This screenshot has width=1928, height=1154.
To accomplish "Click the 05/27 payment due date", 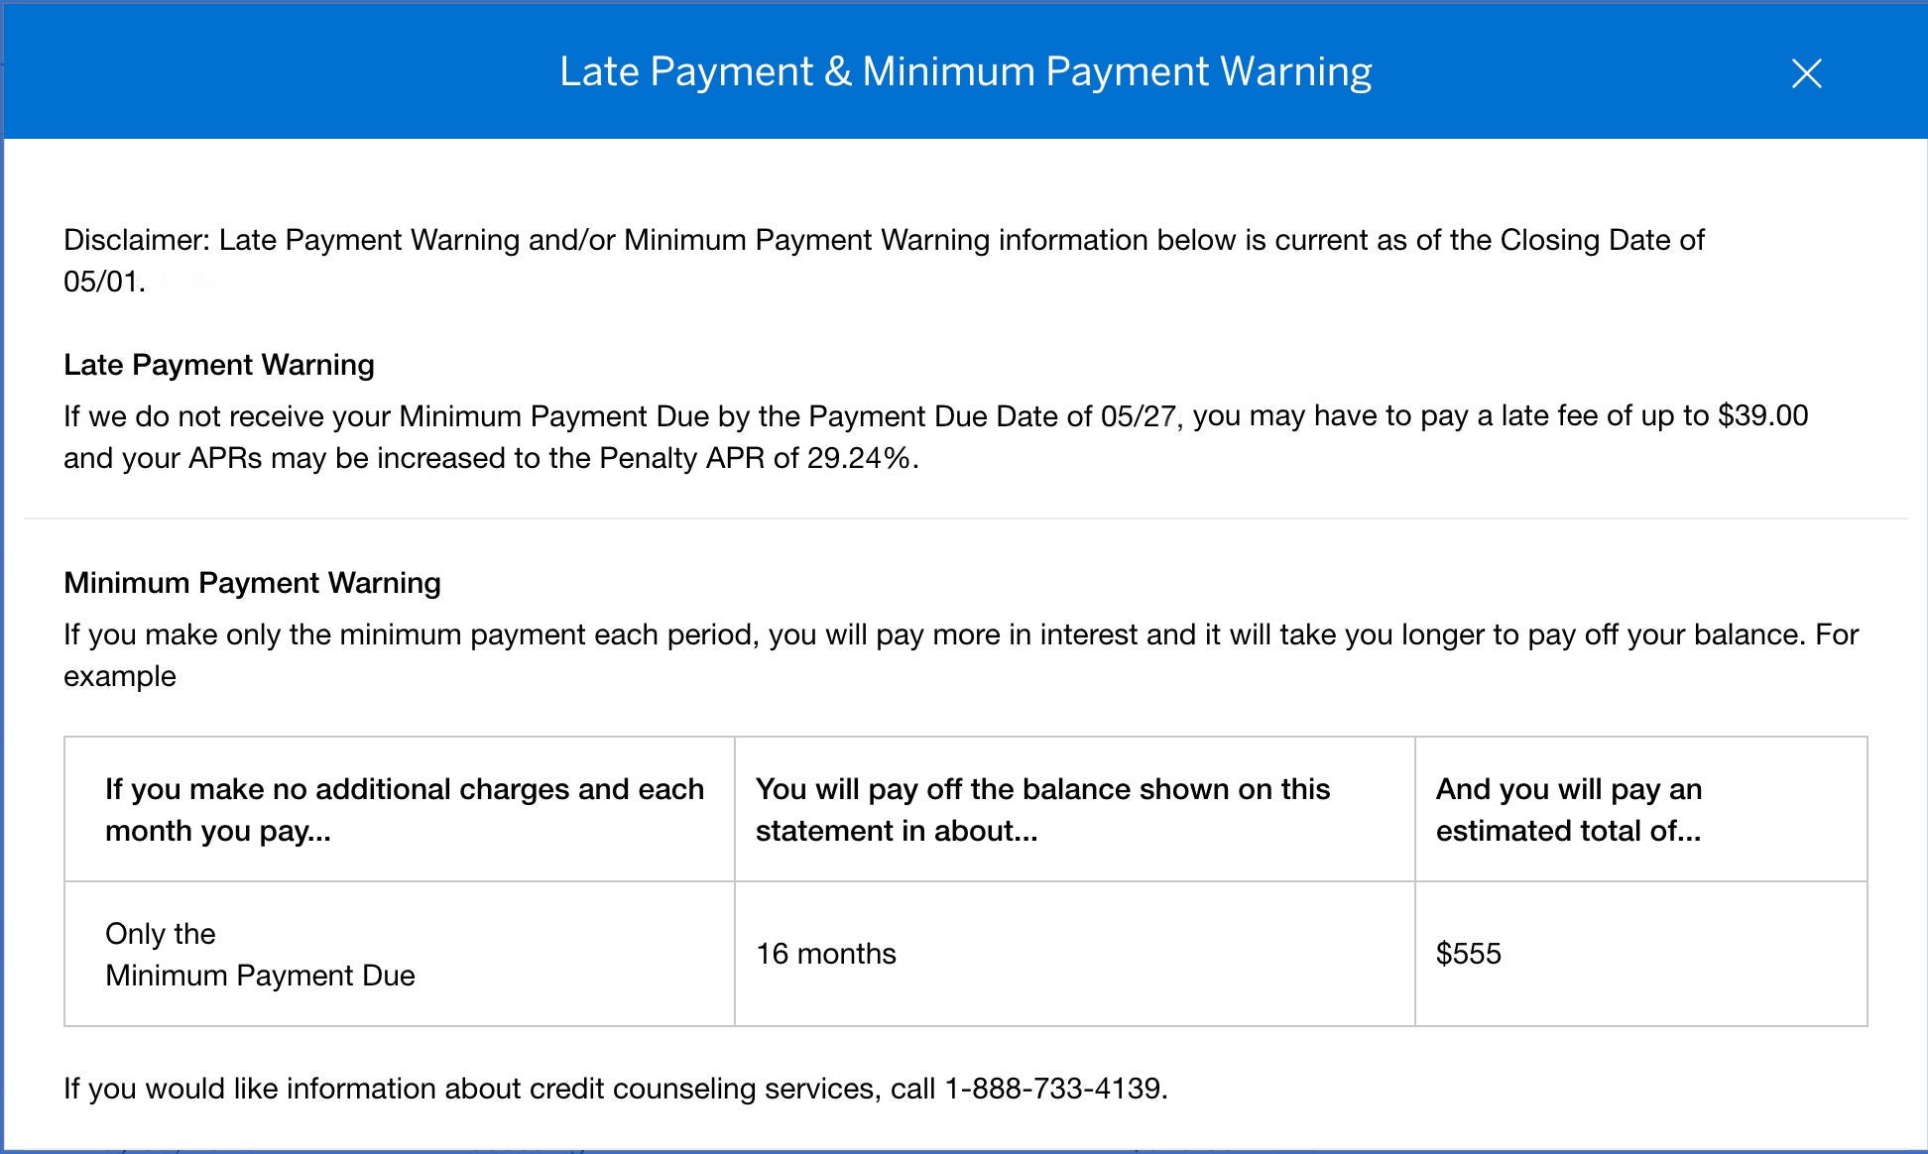I will (x=1137, y=415).
